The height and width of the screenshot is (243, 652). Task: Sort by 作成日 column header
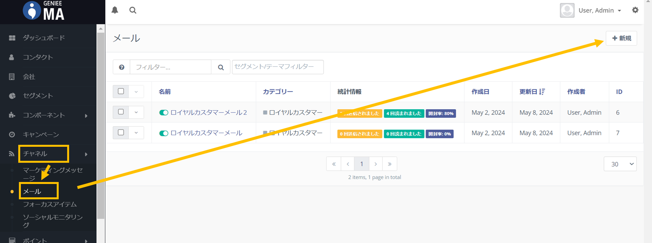tap(481, 92)
